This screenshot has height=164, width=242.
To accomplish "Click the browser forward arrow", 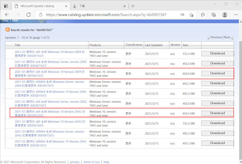I will click(18, 15).
